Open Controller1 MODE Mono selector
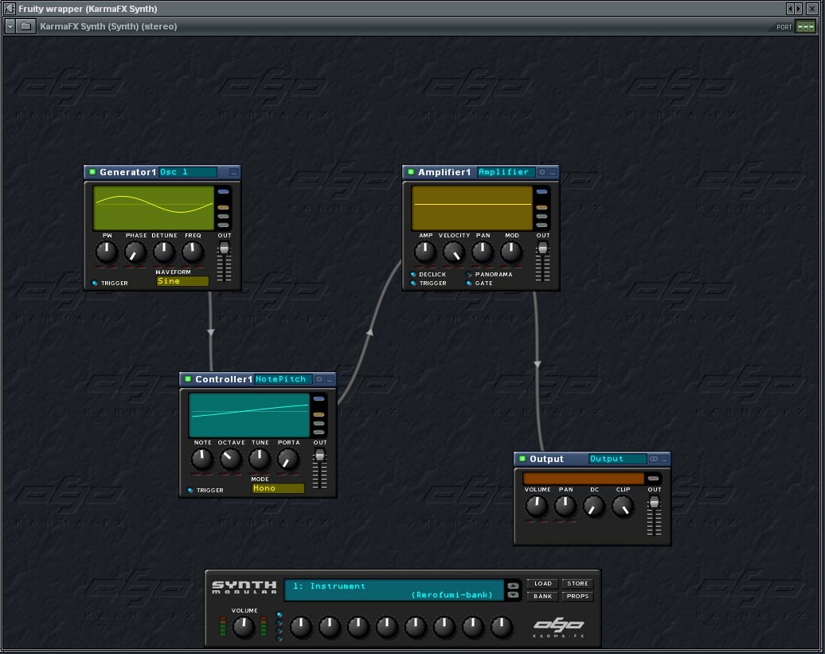The height and width of the screenshot is (654, 825). (279, 488)
